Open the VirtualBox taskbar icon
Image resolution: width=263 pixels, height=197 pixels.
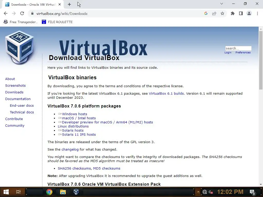pos(76,192)
